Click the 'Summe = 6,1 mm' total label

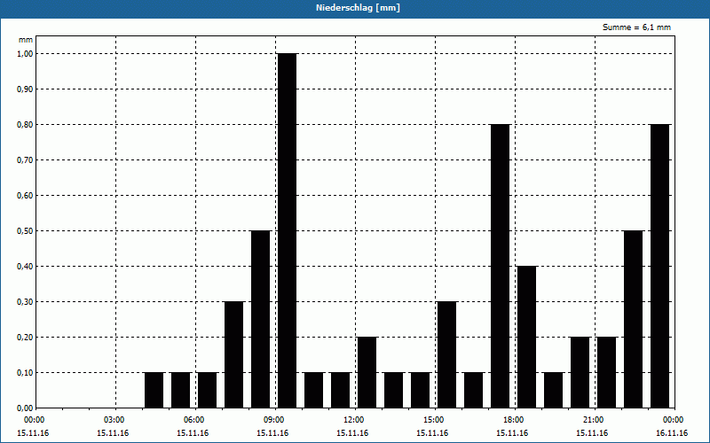tap(636, 27)
